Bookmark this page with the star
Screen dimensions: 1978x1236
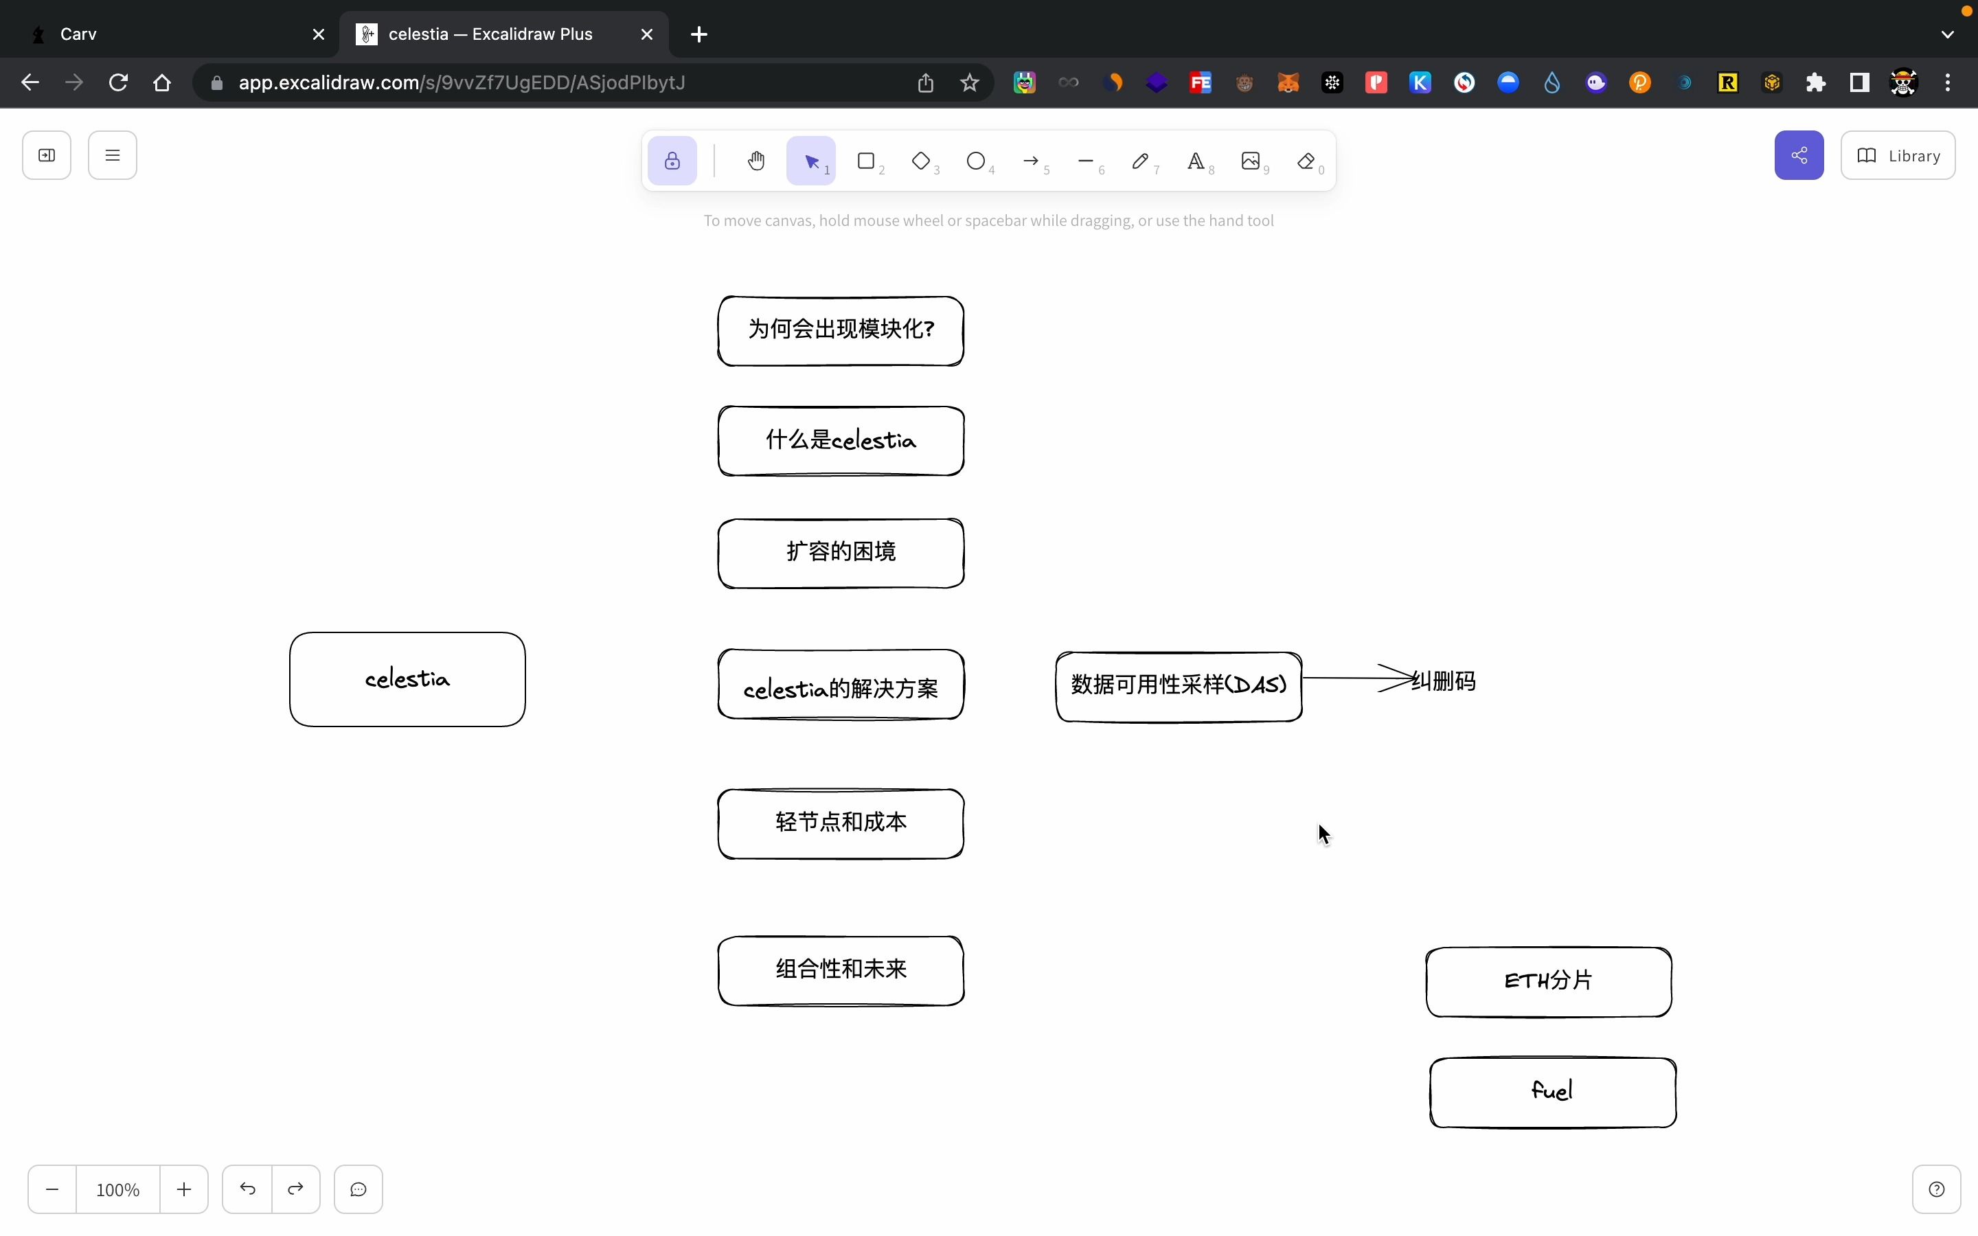pos(969,82)
